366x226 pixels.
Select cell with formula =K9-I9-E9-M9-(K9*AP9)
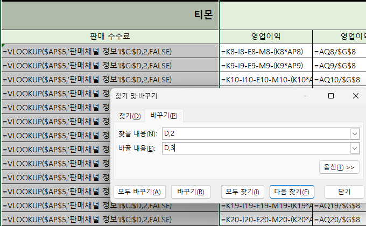[x=266, y=65]
